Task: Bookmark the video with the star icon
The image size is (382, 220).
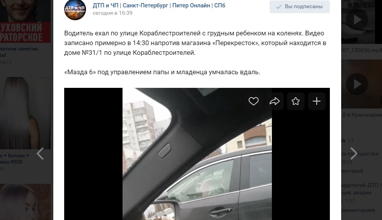Action: coord(296,101)
